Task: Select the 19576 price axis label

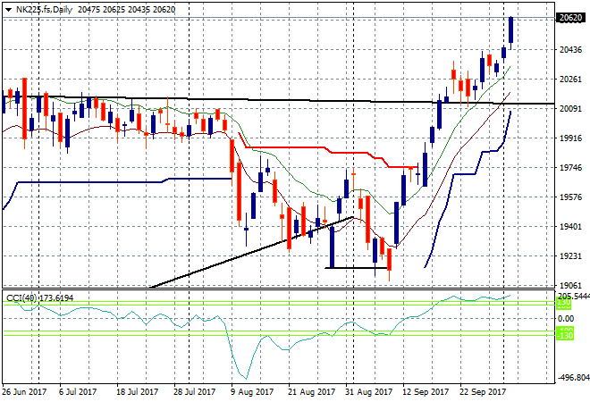Action: pos(571,197)
